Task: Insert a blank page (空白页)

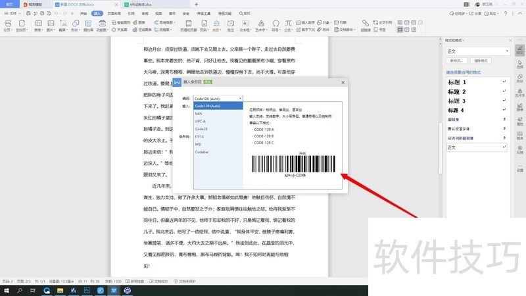Action: (x=22, y=26)
